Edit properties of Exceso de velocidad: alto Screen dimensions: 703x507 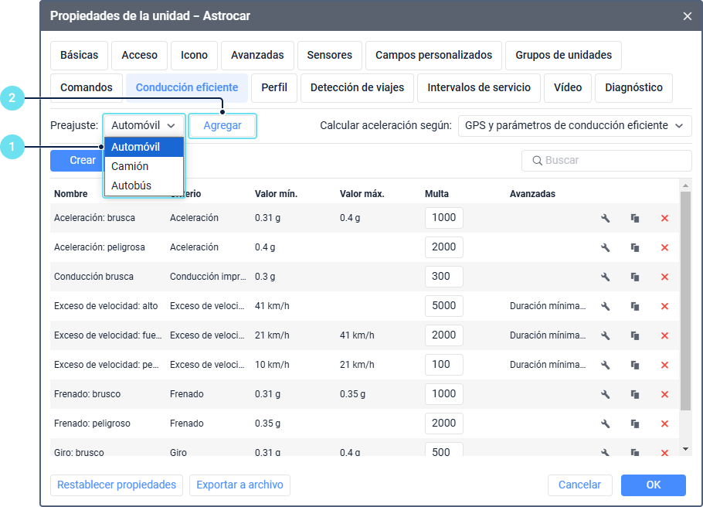pos(606,306)
